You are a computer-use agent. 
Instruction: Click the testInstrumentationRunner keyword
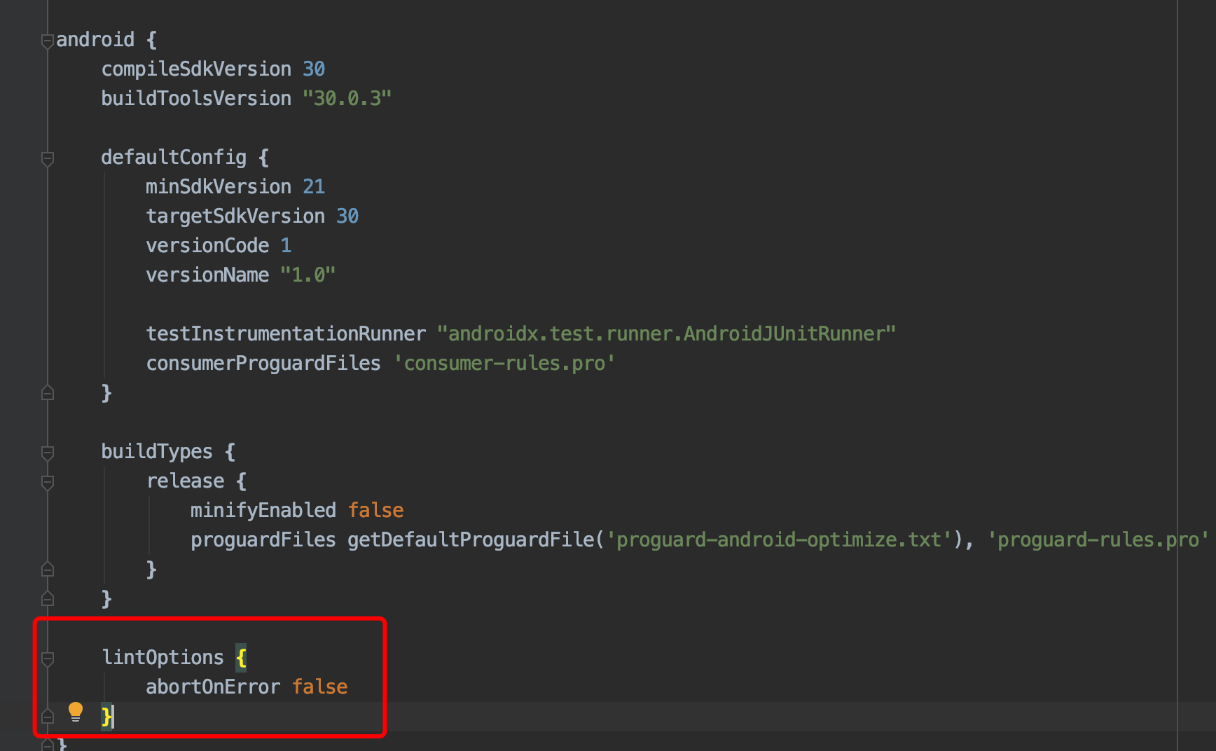coord(286,333)
